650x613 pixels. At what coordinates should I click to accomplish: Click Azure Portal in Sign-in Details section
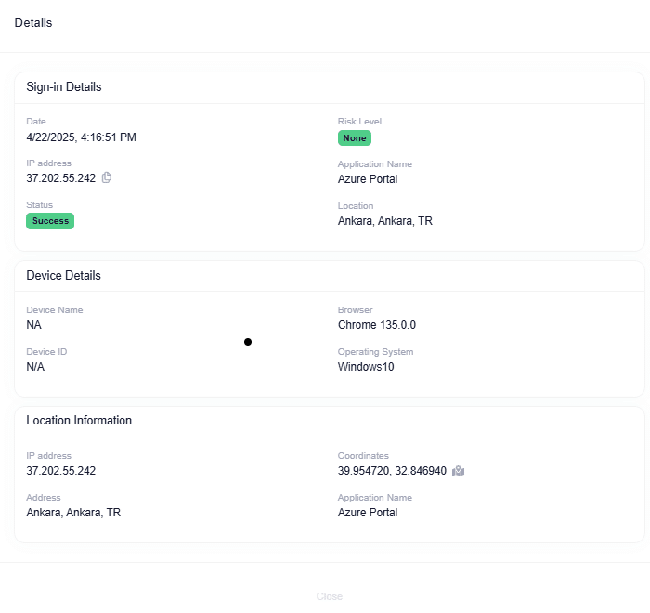pyautogui.click(x=368, y=179)
